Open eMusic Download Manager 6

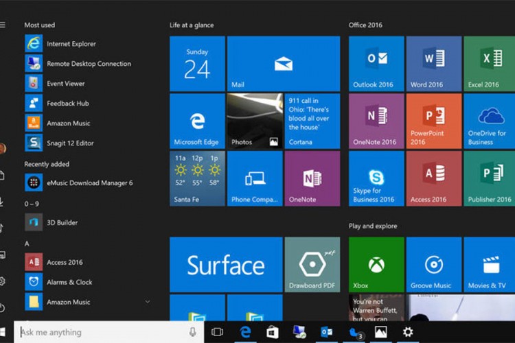(89, 183)
